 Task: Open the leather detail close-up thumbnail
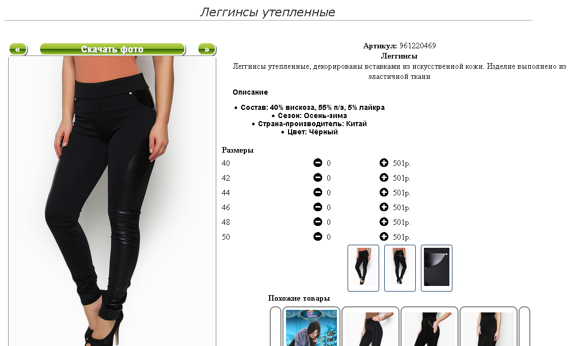(437, 268)
